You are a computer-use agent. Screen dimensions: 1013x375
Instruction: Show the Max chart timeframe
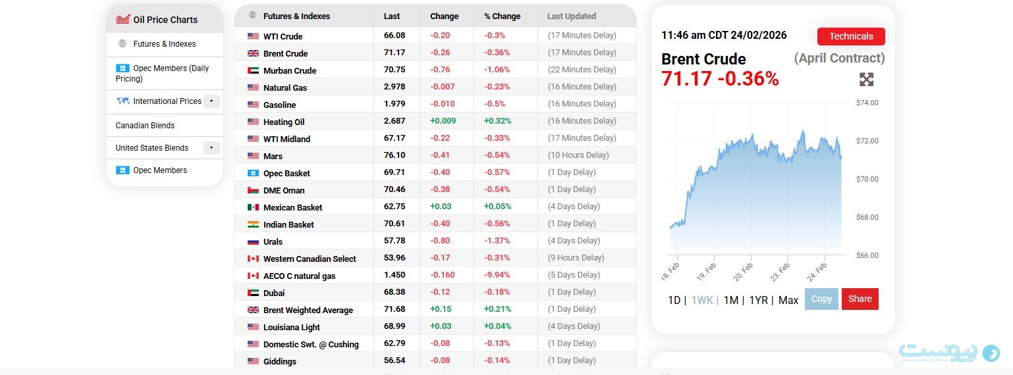coord(788,300)
